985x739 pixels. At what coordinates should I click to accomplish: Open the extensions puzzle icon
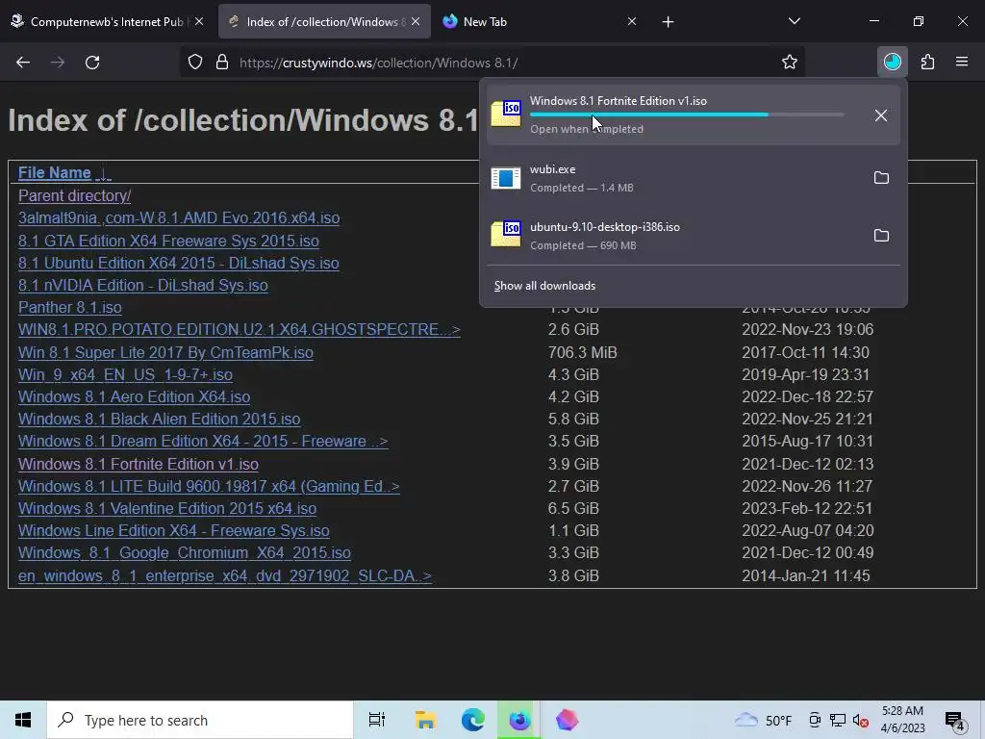click(x=927, y=62)
